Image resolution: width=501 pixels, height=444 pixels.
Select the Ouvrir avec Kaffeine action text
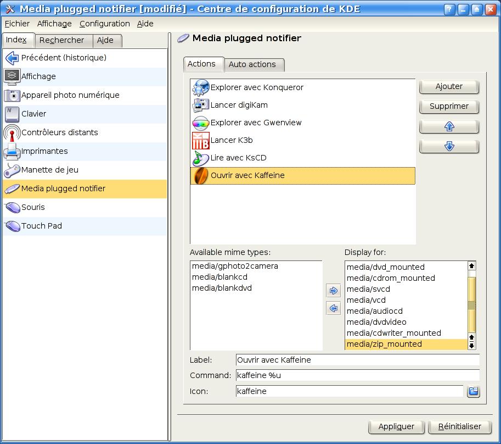coord(247,176)
